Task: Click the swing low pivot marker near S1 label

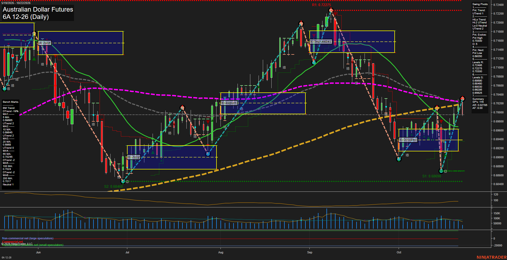Action: coord(441,171)
